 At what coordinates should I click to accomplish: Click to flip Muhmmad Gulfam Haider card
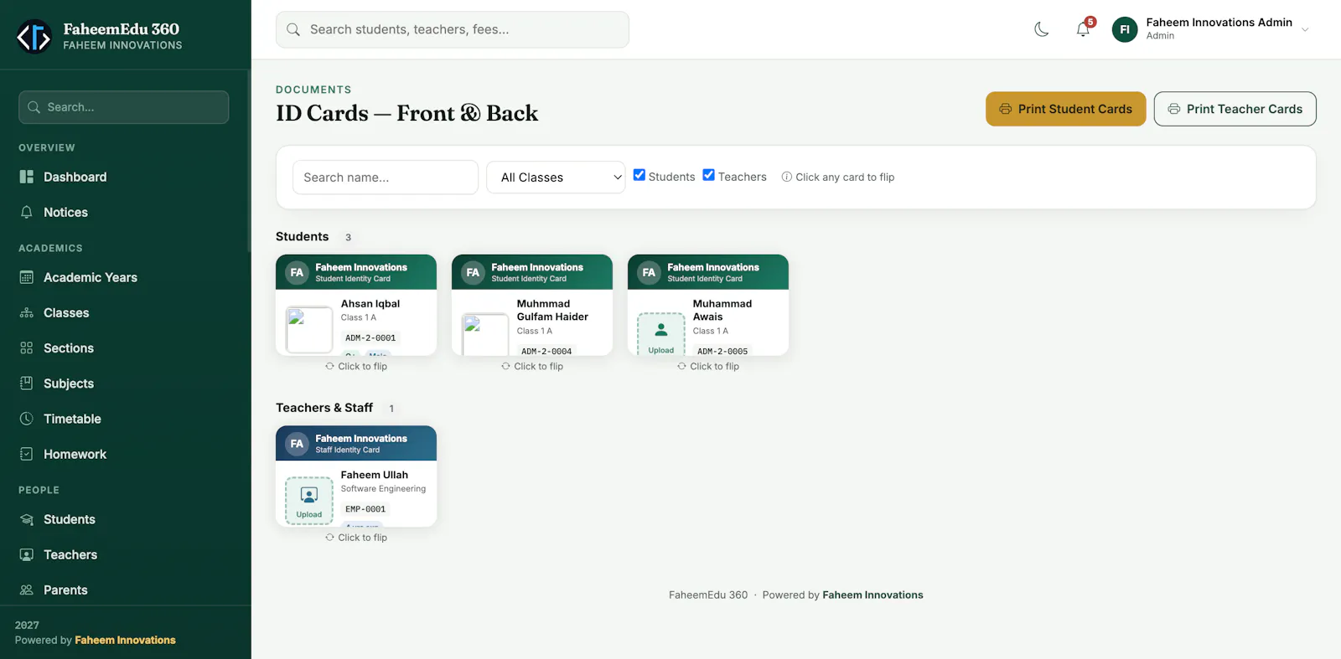click(532, 366)
